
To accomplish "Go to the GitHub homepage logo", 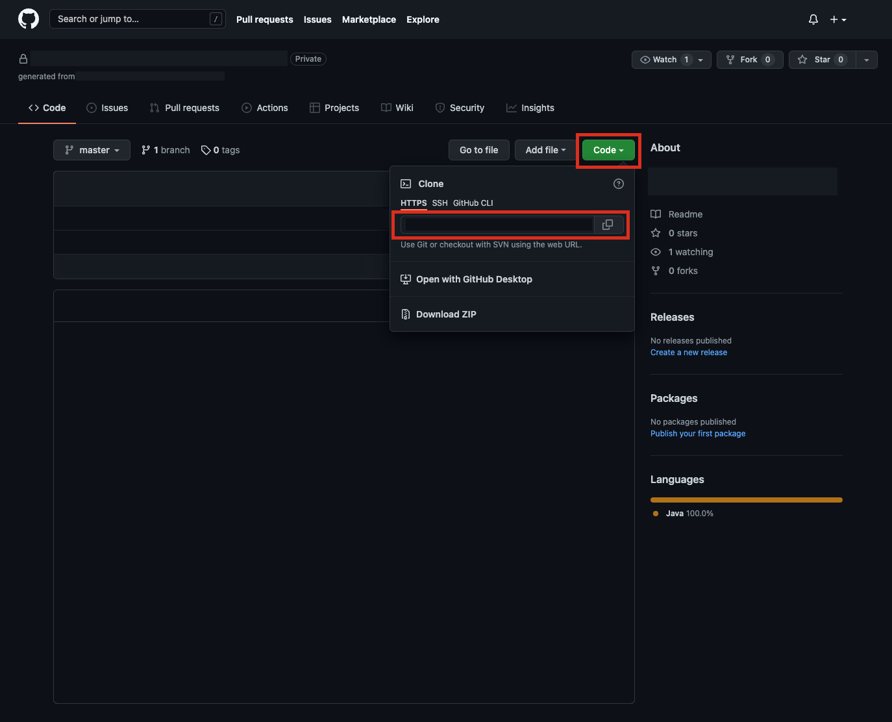I will tap(29, 19).
